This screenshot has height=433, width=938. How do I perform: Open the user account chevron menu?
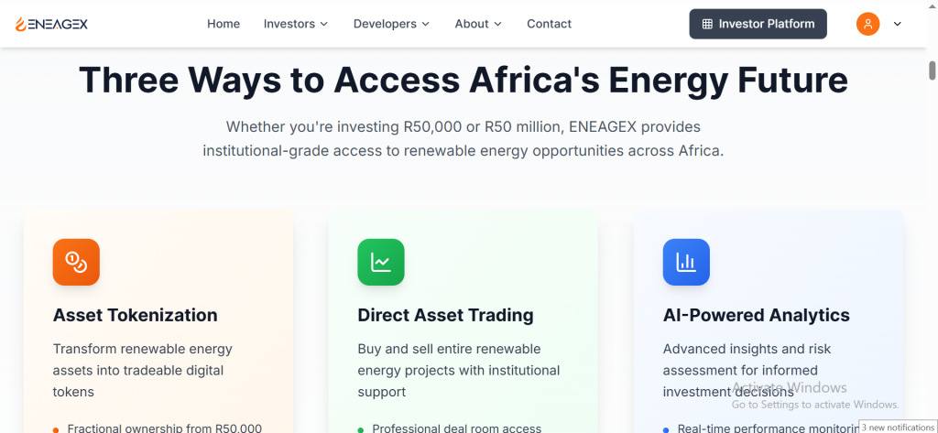point(898,24)
